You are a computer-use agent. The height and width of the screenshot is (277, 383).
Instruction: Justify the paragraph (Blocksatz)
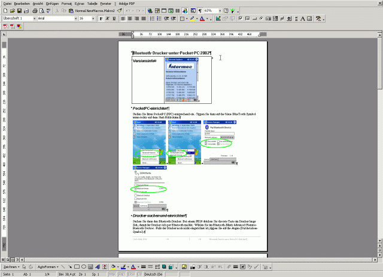[x=144, y=19]
